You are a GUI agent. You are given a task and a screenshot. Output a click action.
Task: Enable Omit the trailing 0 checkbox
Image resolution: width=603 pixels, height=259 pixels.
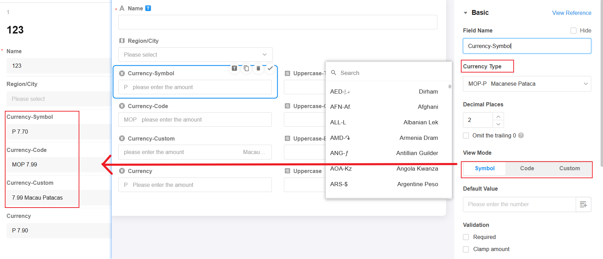(466, 135)
